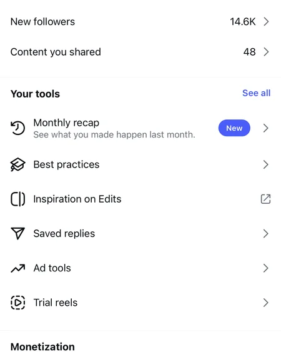Expand Content you shared chevron
Screen dimensions: 281x352
tap(266, 52)
